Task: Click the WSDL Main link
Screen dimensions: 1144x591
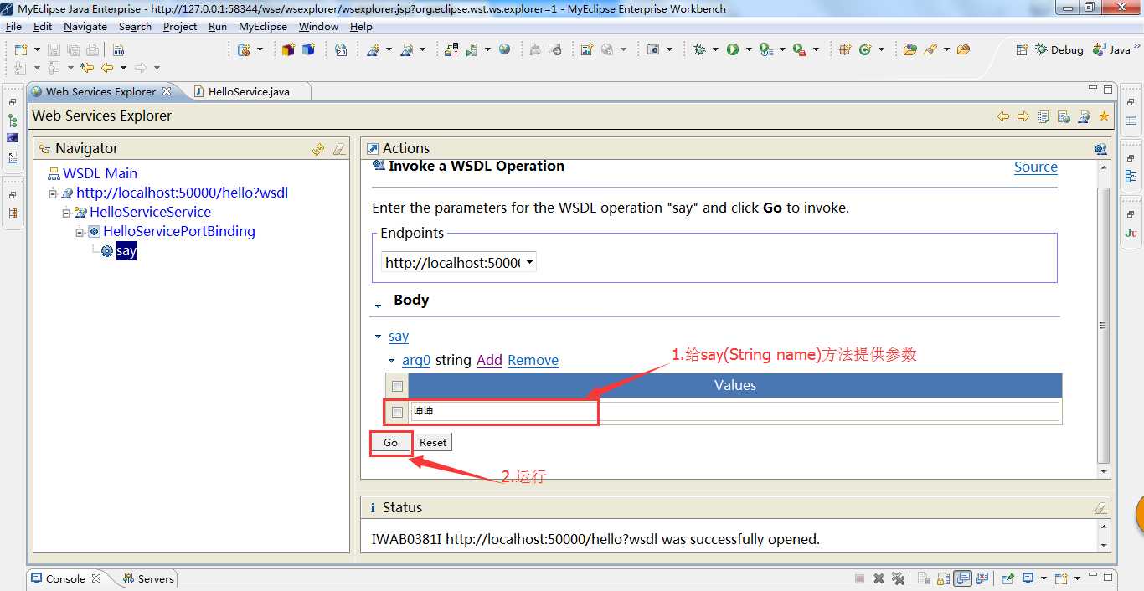Action: (100, 173)
